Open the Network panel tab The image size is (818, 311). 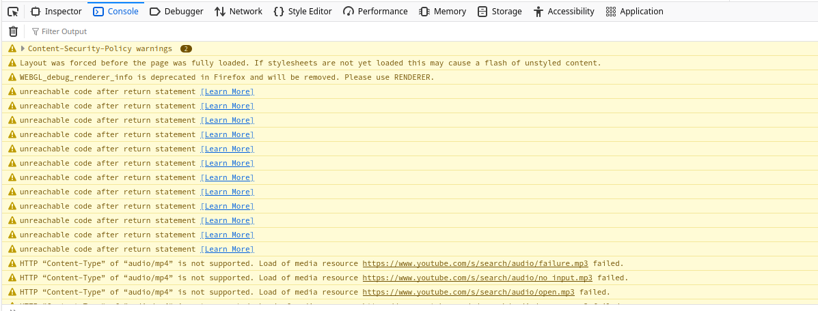238,11
